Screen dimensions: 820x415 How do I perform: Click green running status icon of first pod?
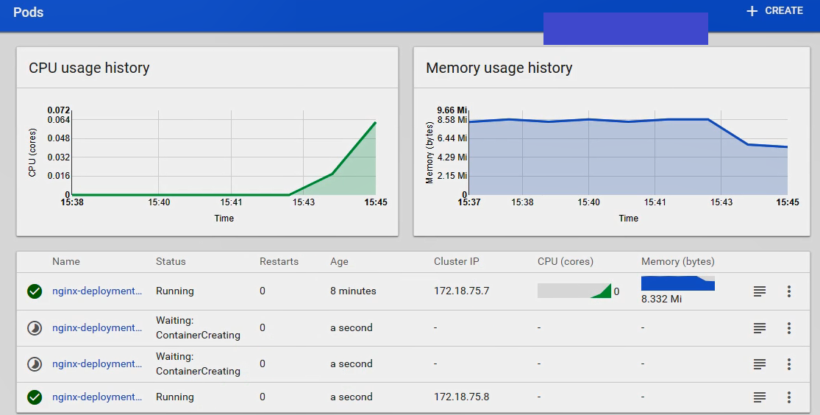35,291
